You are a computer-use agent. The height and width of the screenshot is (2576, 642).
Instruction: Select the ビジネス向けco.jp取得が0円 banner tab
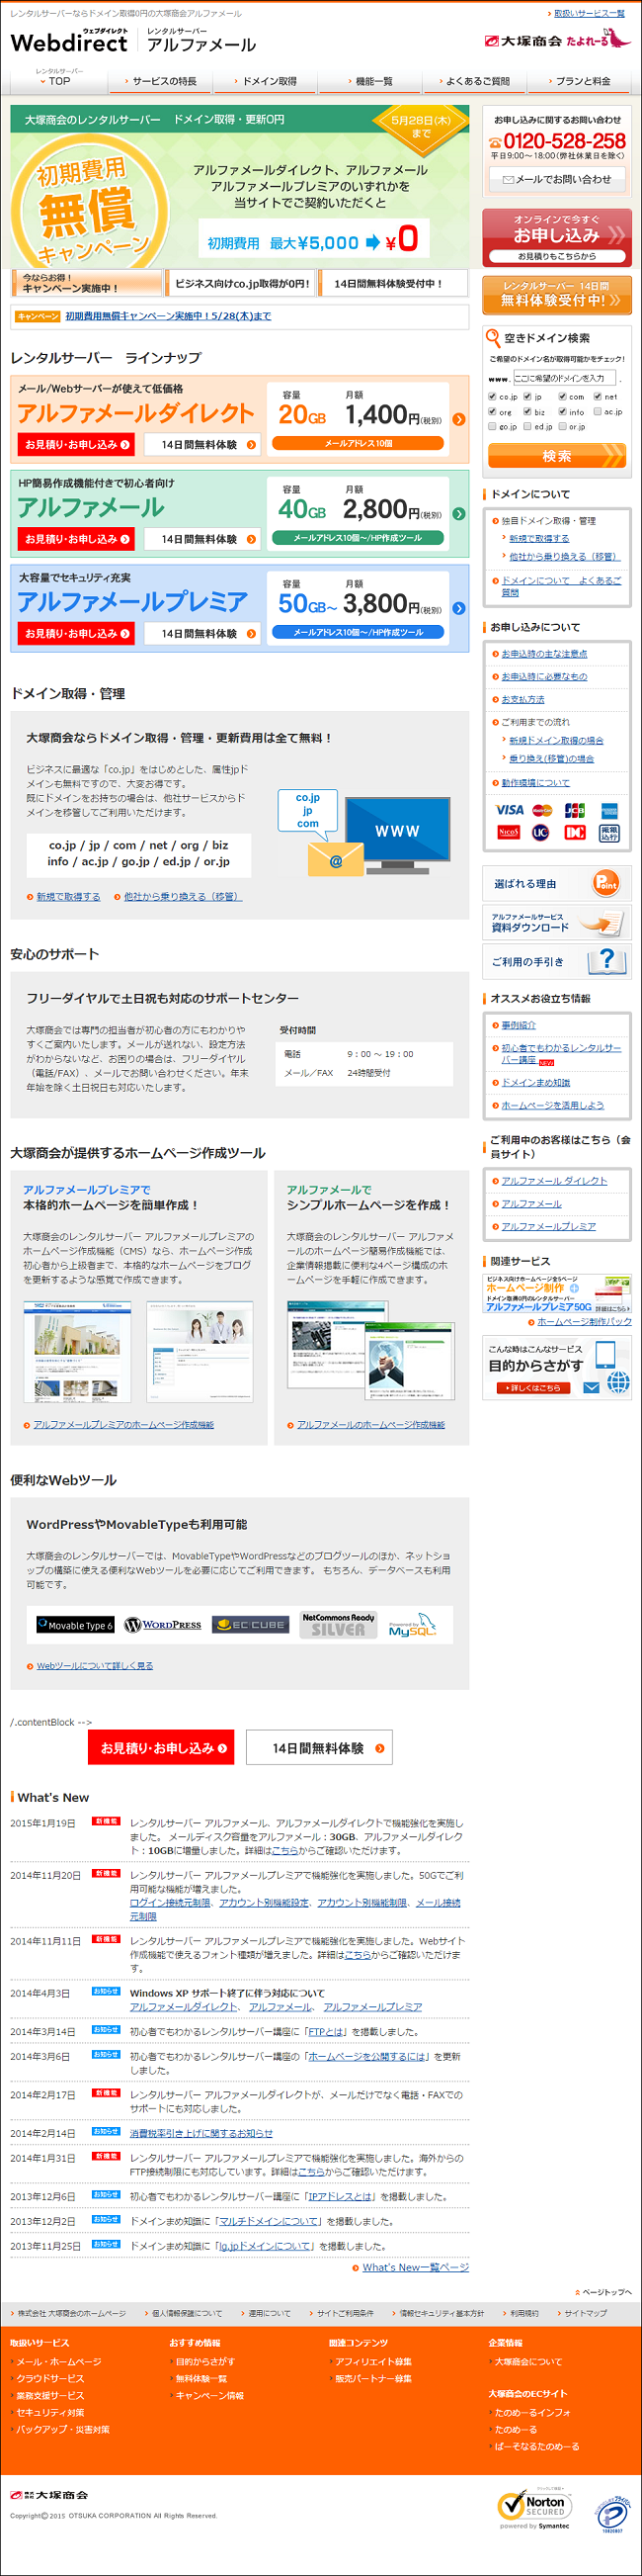point(242,284)
